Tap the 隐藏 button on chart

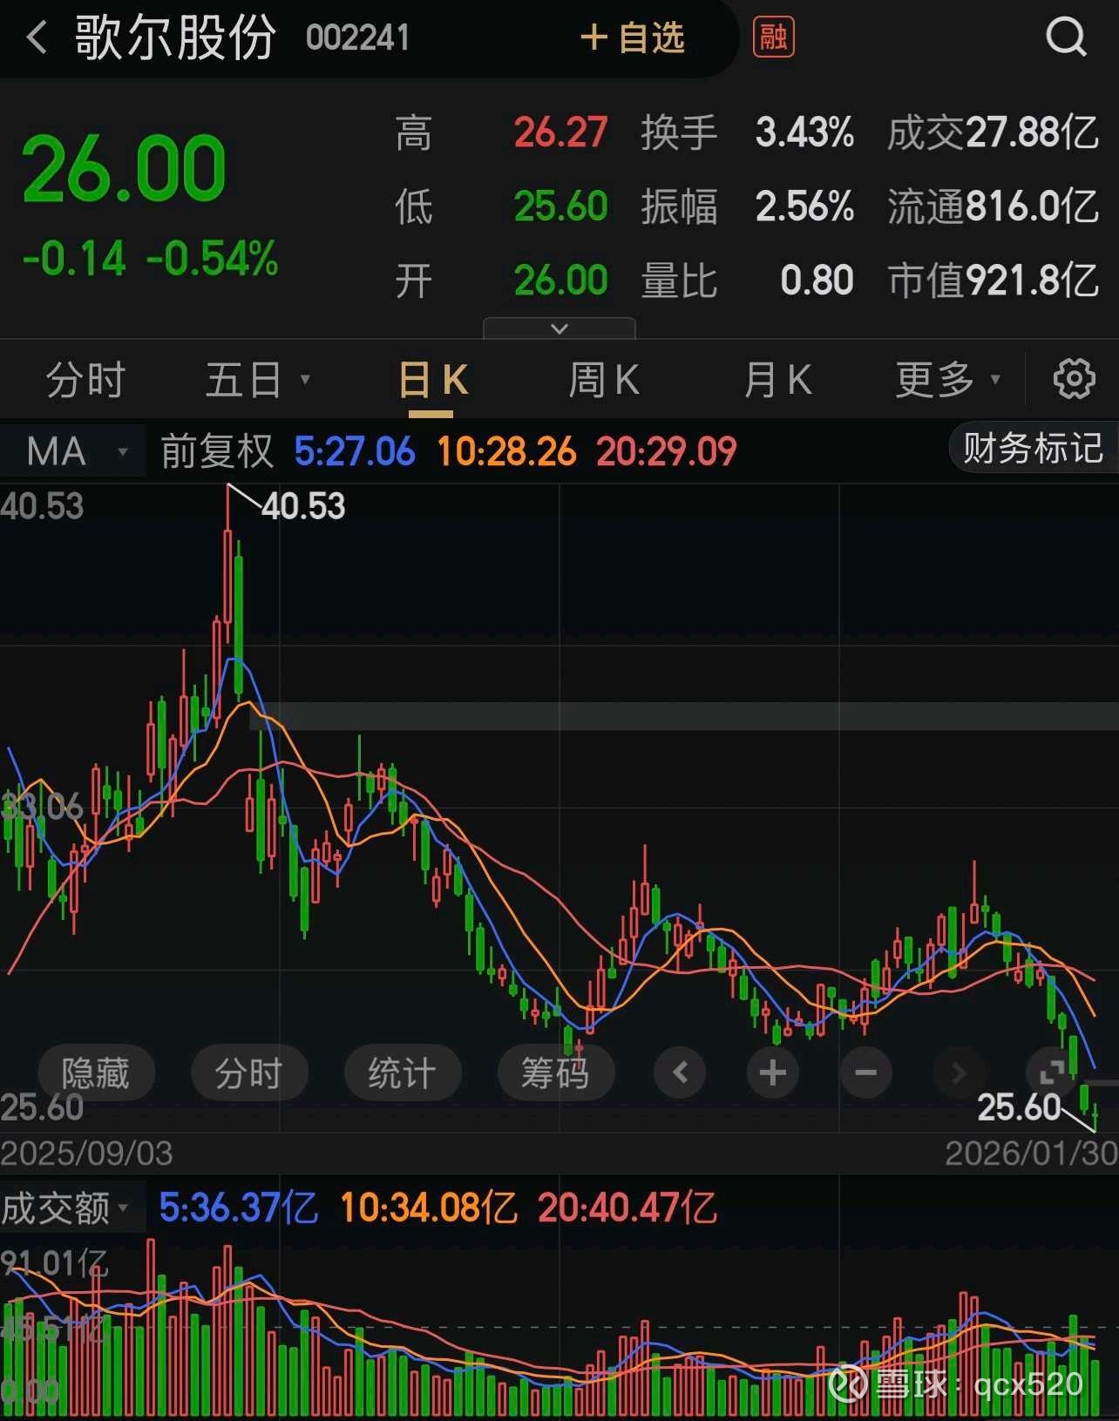coord(96,1073)
